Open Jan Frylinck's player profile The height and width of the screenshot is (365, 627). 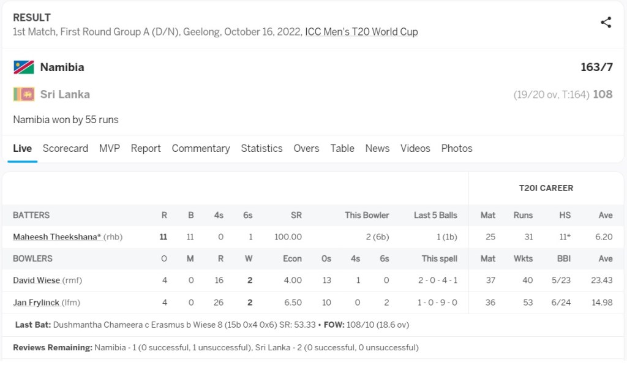[x=37, y=303]
